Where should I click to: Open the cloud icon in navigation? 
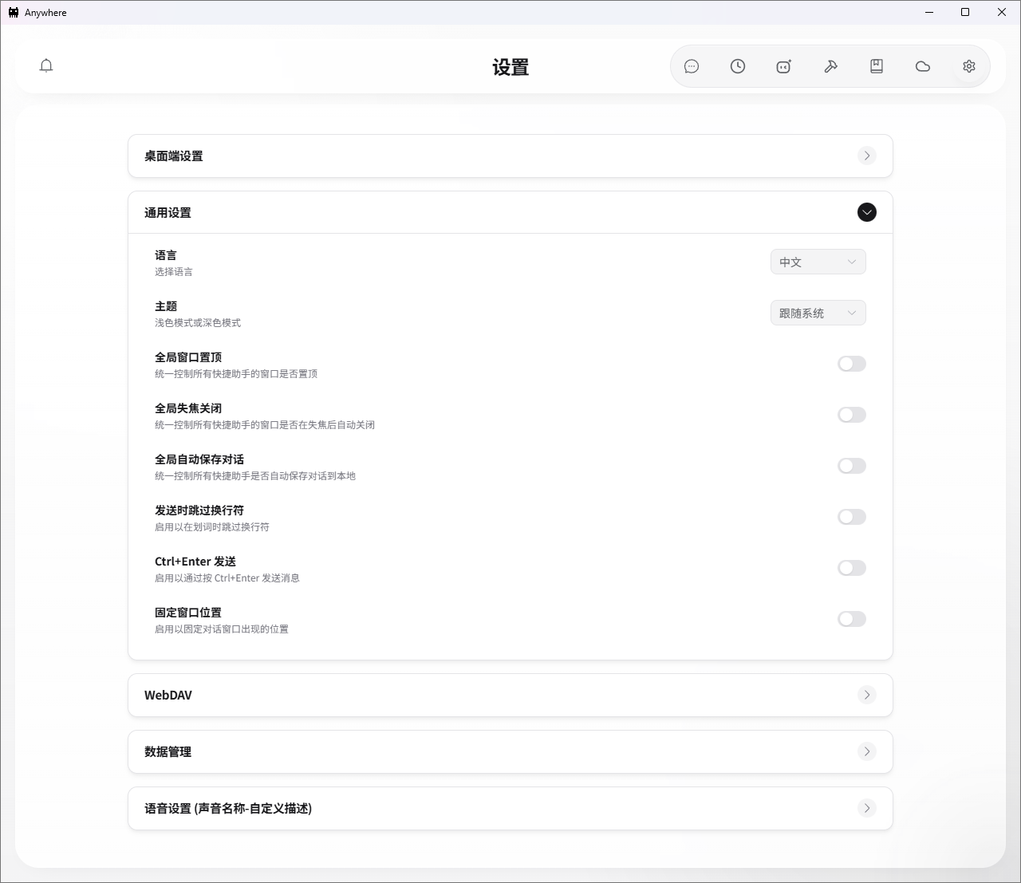coord(923,66)
